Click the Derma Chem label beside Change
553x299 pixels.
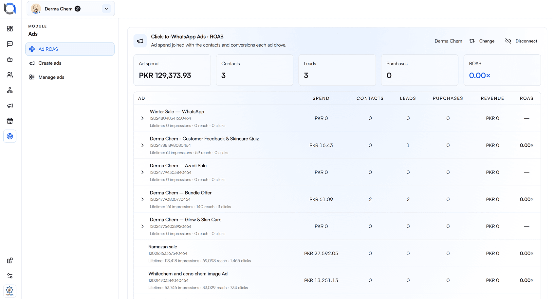(x=448, y=41)
